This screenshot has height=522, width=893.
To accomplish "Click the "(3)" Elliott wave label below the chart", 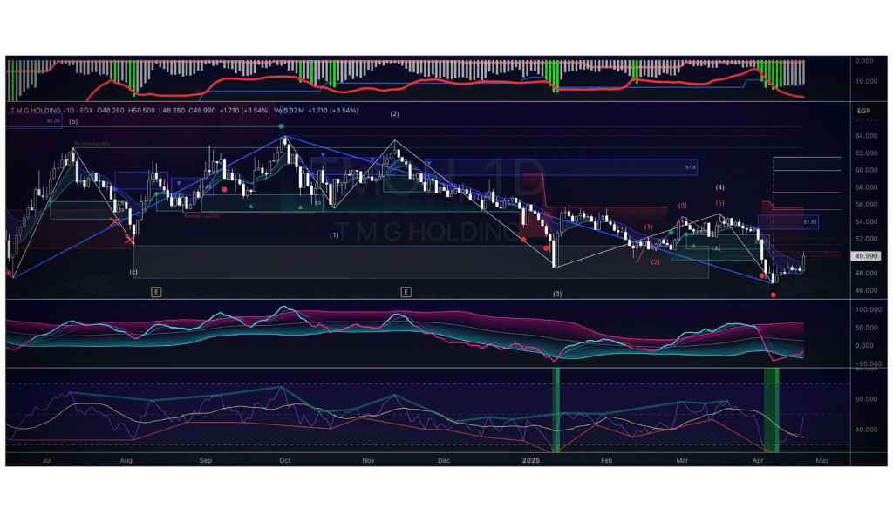I will point(556,294).
